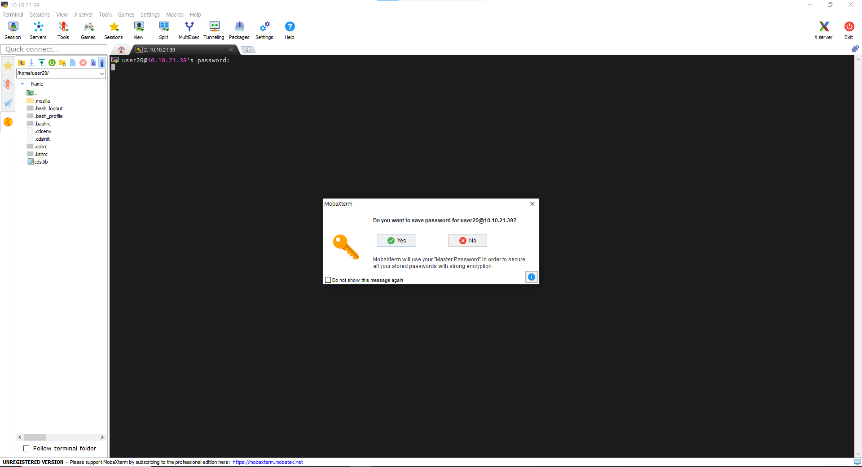Open the Sessions star toolbar icon
862x467 pixels.
114,30
